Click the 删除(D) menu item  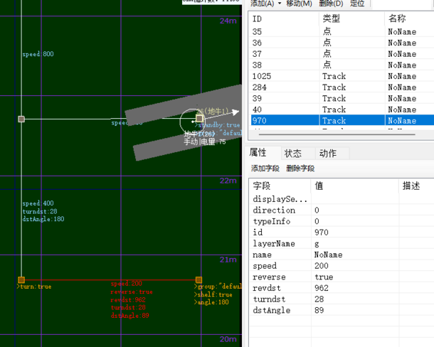pos(331,4)
